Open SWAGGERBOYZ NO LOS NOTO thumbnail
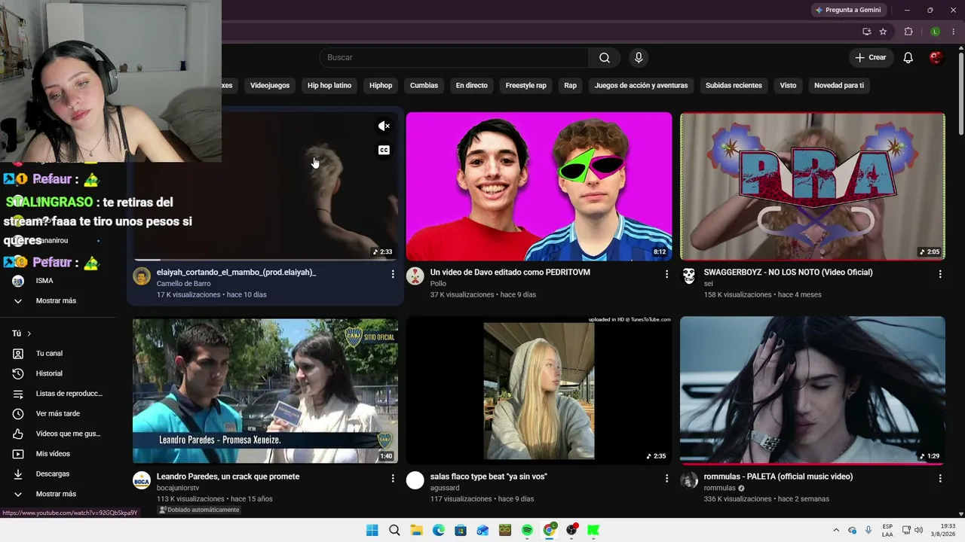 tap(812, 186)
